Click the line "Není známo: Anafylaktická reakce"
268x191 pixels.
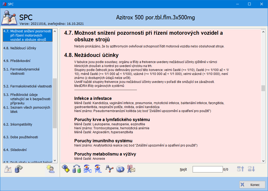tap(136, 145)
